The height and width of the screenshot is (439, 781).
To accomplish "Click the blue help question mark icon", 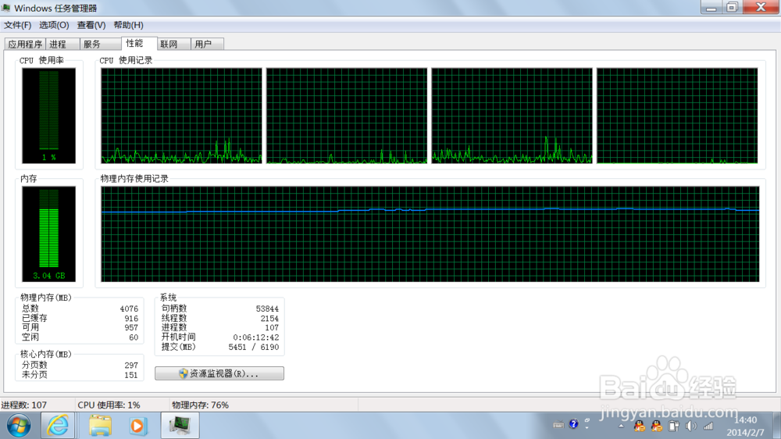I will [x=573, y=424].
